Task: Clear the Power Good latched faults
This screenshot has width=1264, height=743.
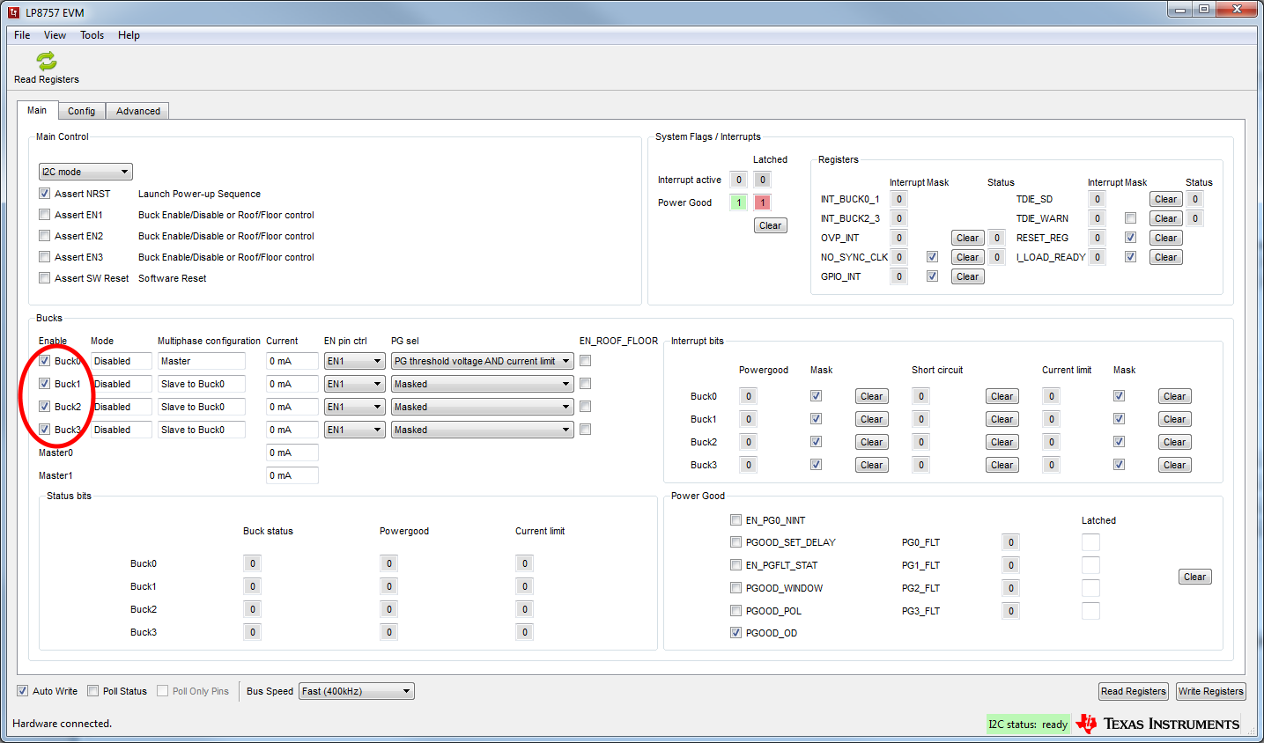Action: coord(1195,577)
